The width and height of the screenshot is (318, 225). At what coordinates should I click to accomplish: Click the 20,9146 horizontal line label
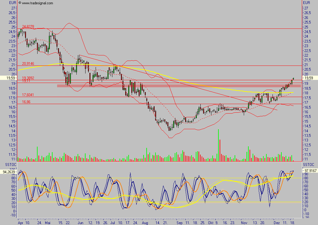(28, 64)
